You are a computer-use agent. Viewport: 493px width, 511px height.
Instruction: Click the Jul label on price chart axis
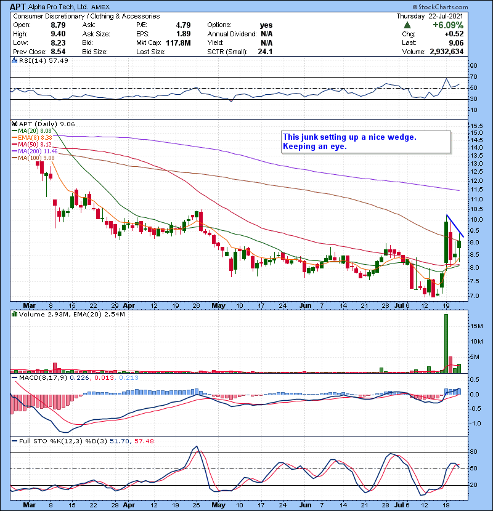399,306
